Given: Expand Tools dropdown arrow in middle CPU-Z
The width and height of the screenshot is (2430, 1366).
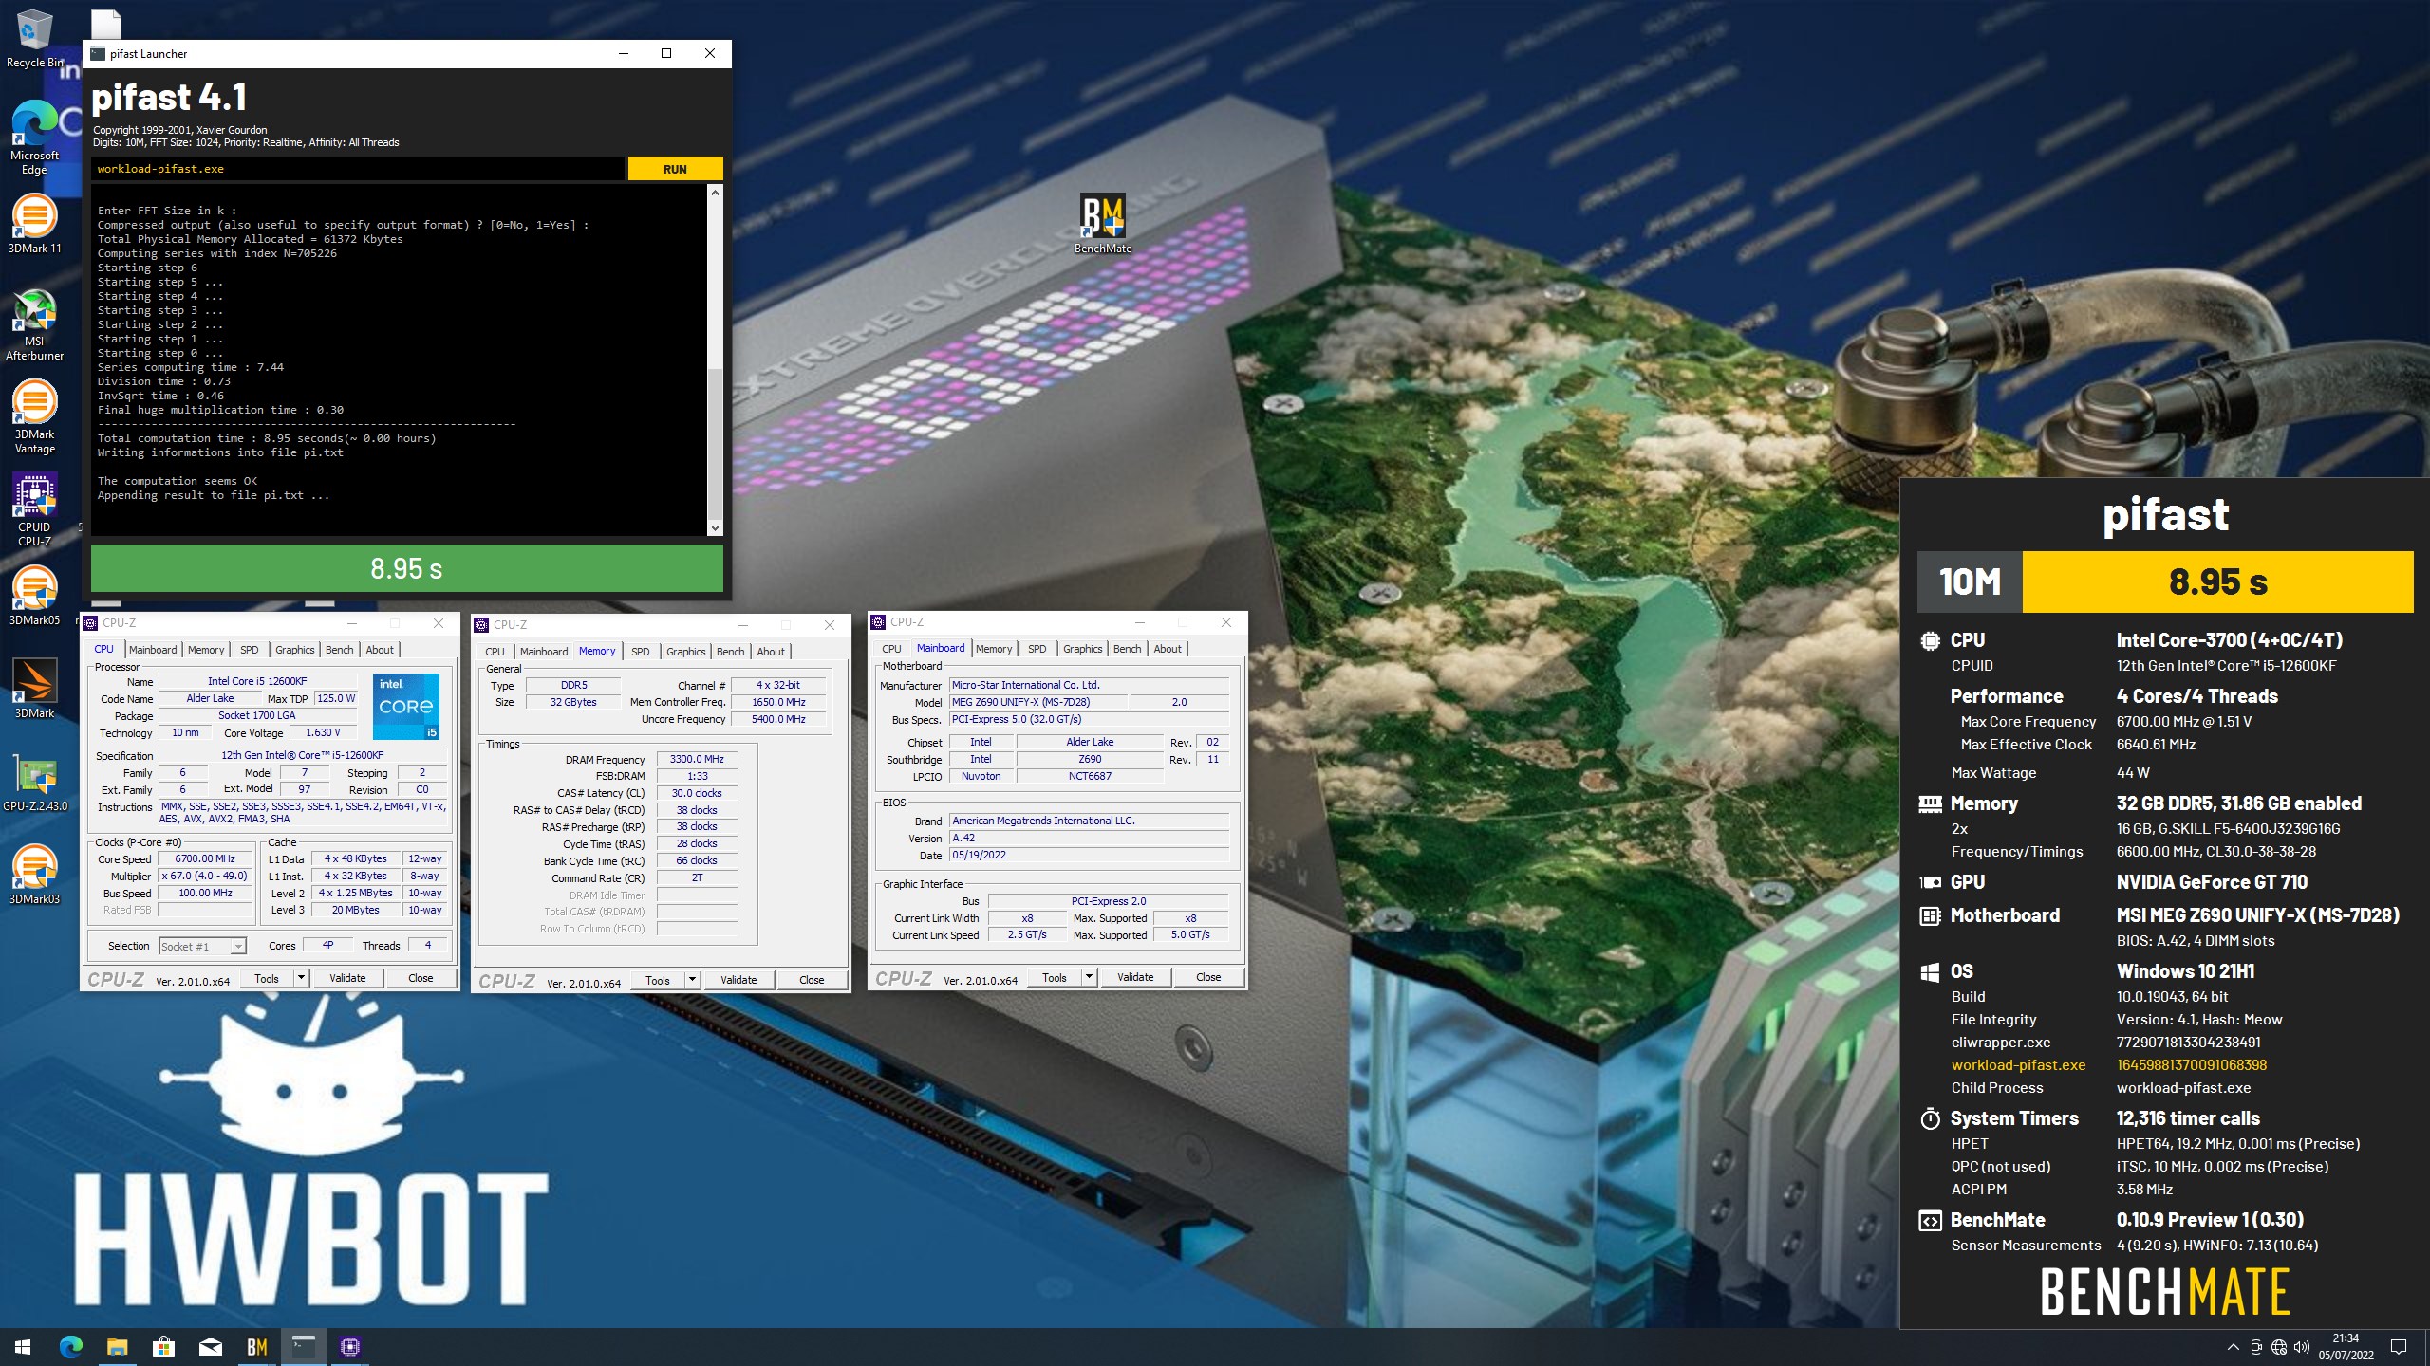Looking at the screenshot, I should tap(692, 980).
